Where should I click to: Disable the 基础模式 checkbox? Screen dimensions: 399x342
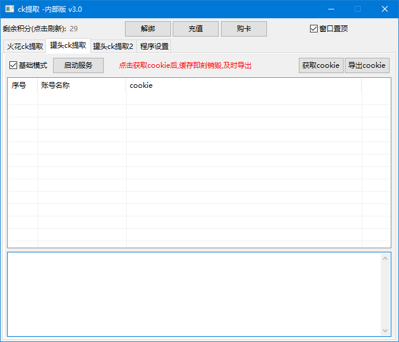point(14,65)
